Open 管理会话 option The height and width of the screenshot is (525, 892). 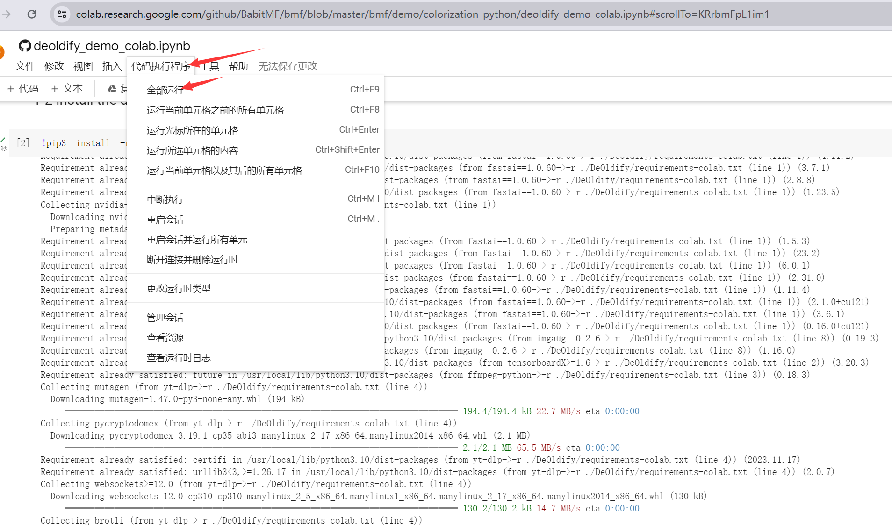255,317
